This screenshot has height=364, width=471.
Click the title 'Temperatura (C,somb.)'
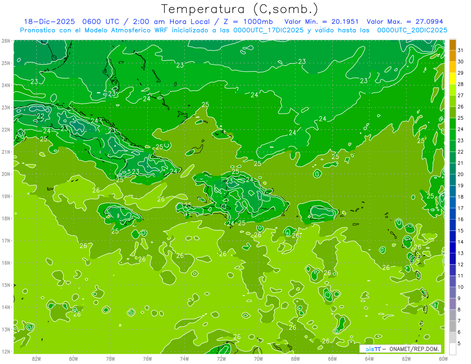240,9
